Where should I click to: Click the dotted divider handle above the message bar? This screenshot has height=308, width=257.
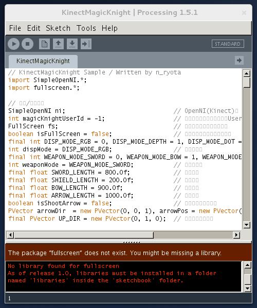click(x=132, y=242)
